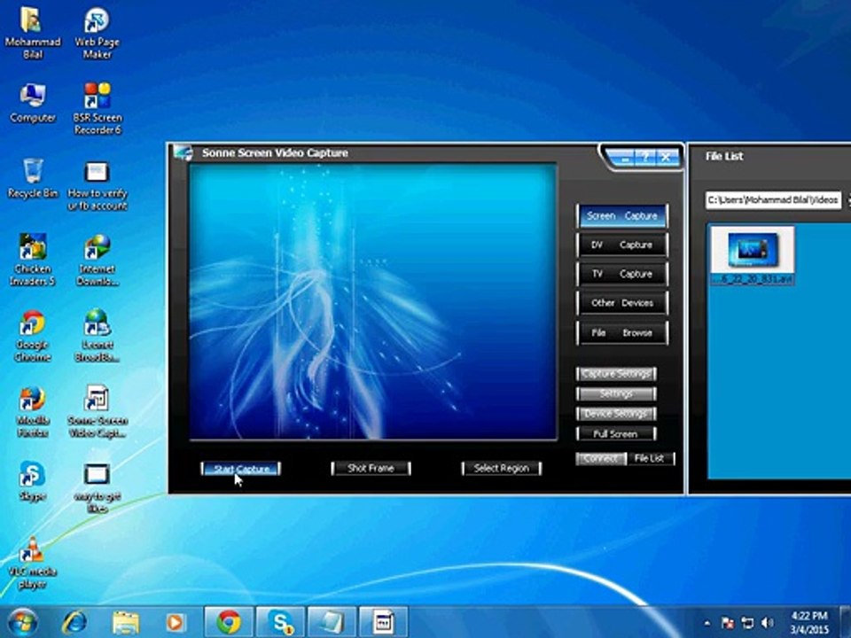Open the network icon in system tray
Image resolution: width=851 pixels, height=638 pixels.
pyautogui.click(x=747, y=623)
